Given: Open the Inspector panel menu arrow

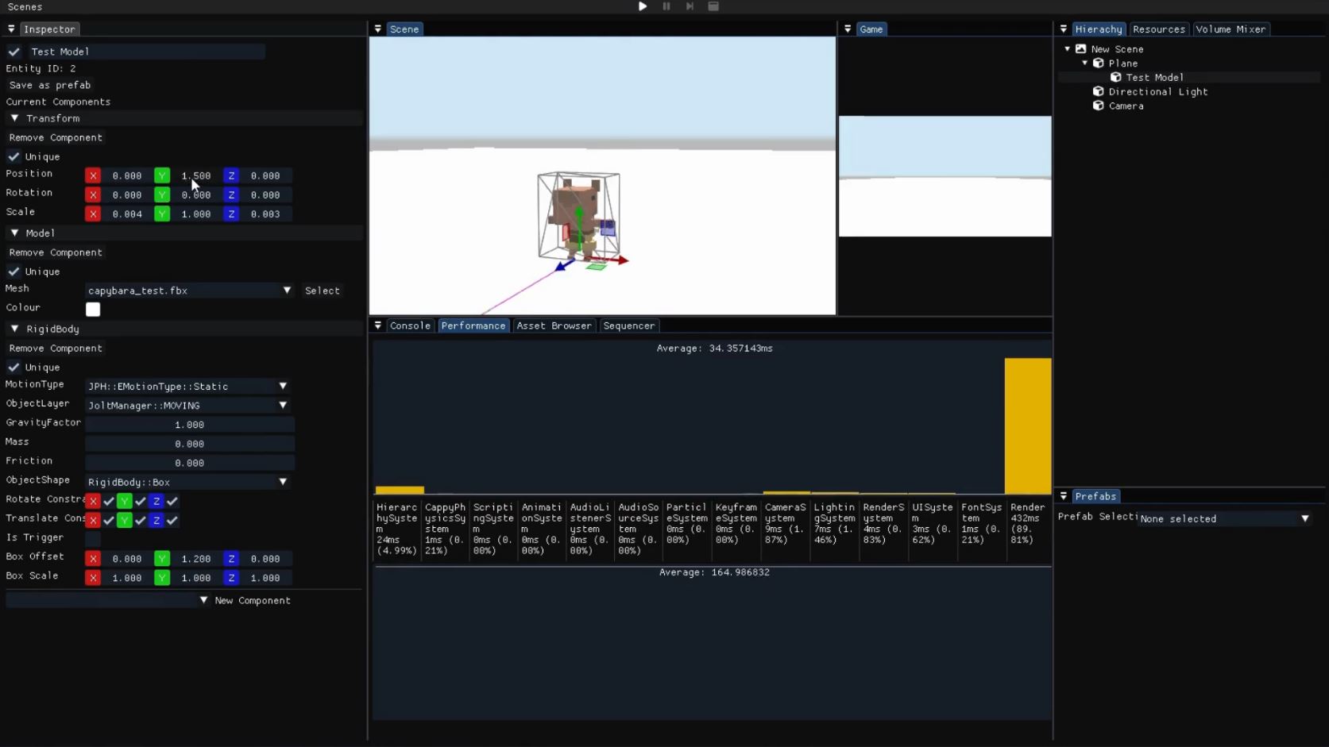Looking at the screenshot, I should [11, 29].
